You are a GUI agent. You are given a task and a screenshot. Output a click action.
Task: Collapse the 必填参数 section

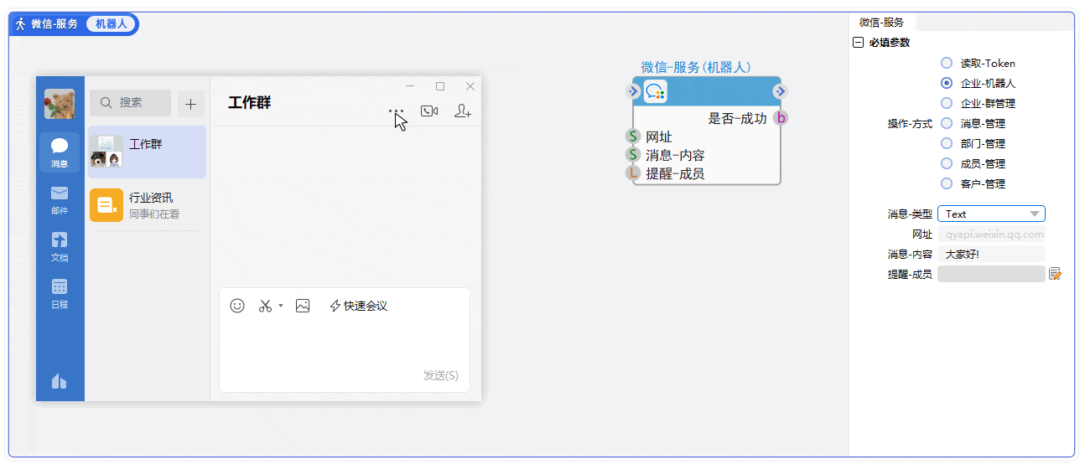click(x=858, y=43)
